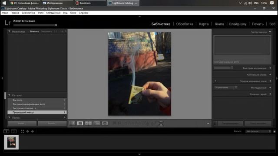Hide the top module picker panel arrow
The image size is (278, 156).
(139, 16)
